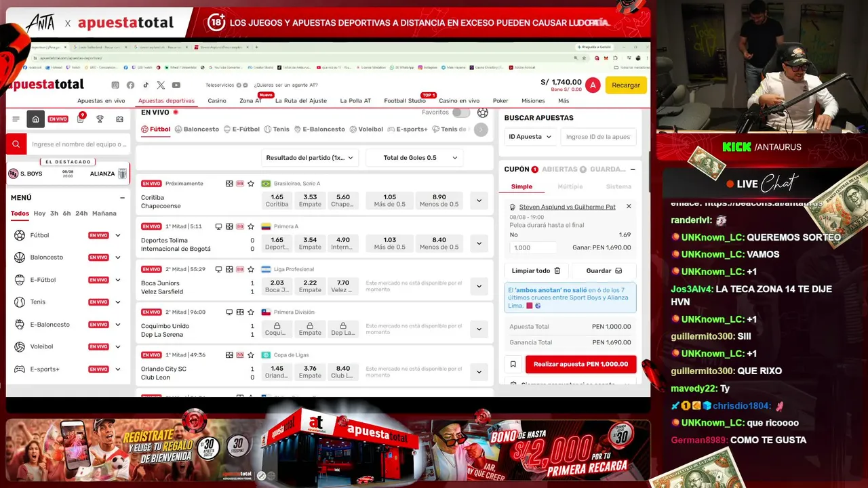Open the ID Apuesta dropdown
Image resolution: width=868 pixels, height=488 pixels.
point(530,137)
